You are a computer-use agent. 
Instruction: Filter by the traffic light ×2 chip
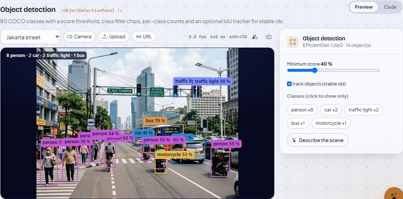click(363, 110)
